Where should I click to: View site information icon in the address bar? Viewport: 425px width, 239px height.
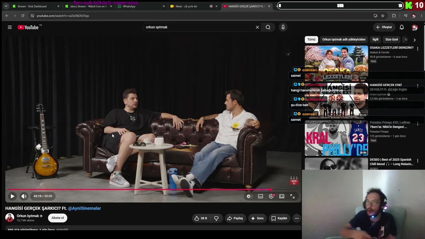32,16
